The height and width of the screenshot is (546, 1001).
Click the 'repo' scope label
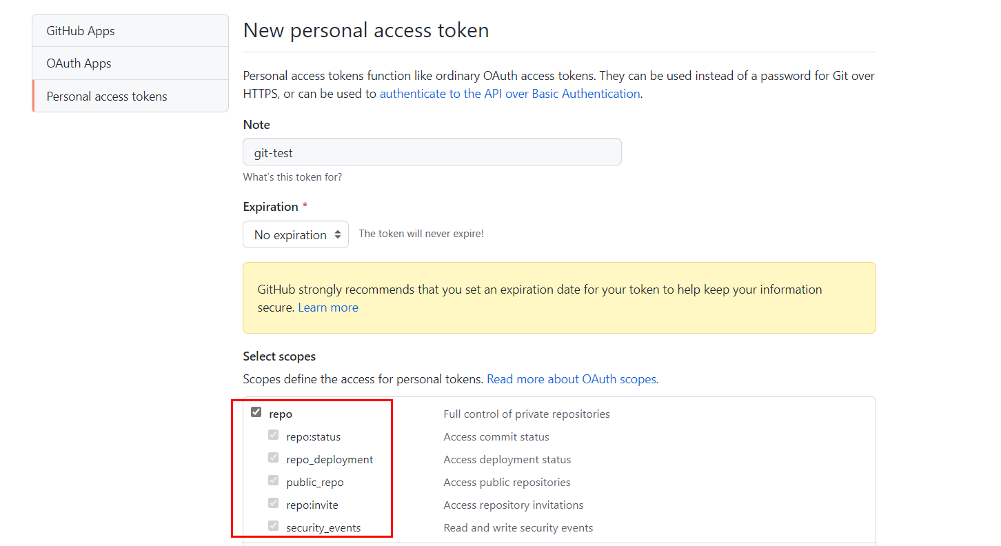[x=281, y=414]
